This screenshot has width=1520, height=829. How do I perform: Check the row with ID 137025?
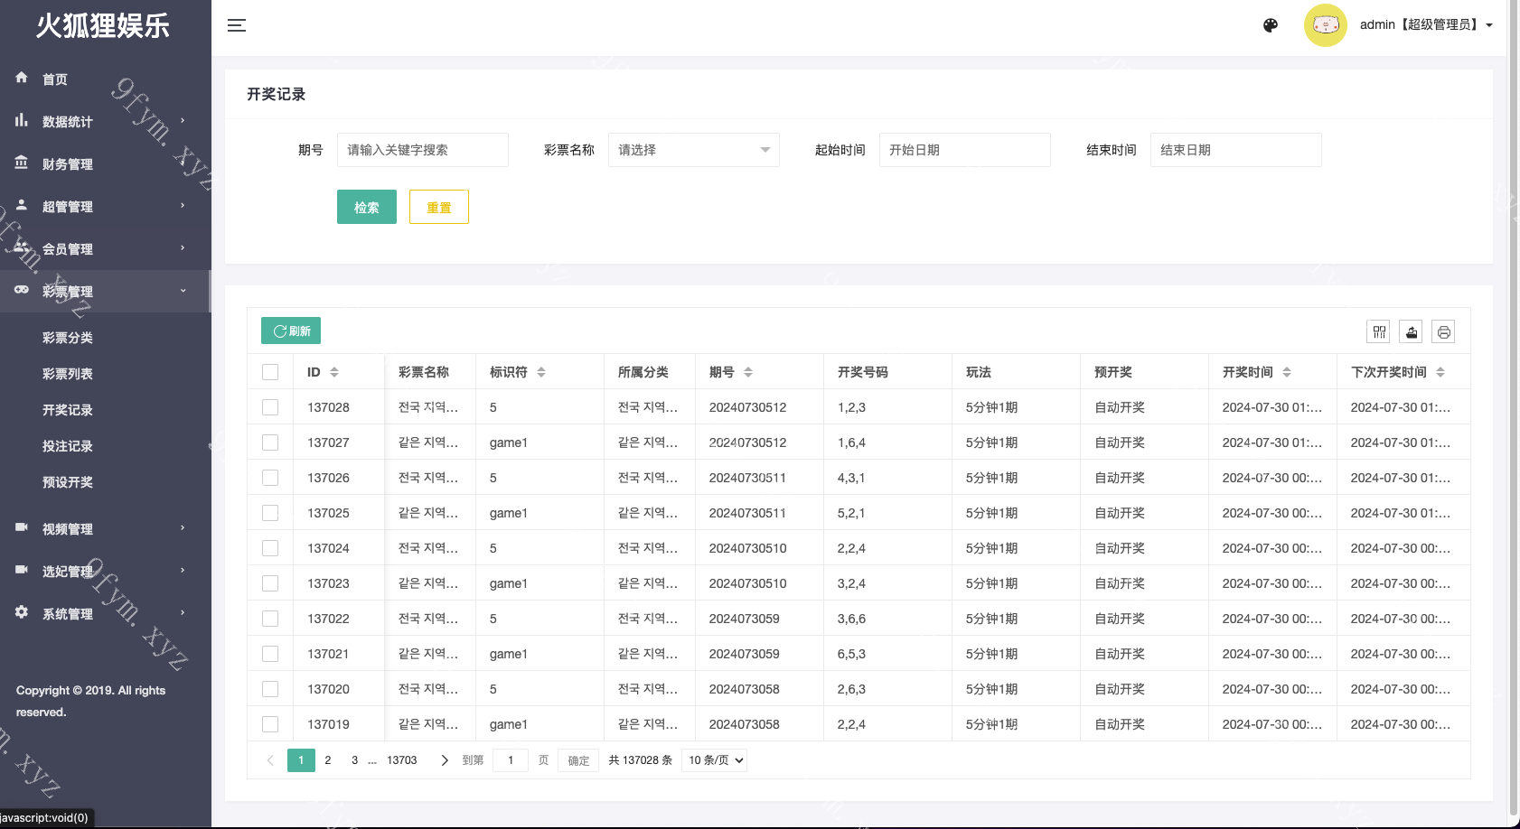coord(270,513)
